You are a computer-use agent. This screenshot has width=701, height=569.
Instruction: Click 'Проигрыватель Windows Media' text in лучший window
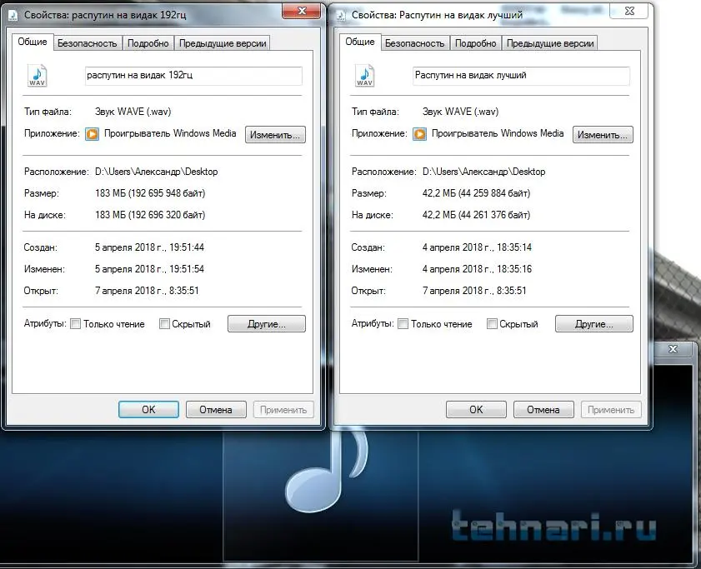point(498,133)
